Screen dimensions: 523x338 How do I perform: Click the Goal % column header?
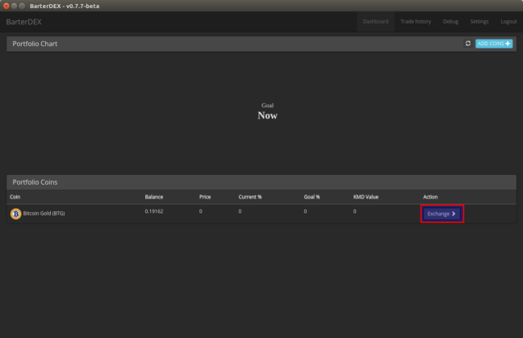click(312, 197)
